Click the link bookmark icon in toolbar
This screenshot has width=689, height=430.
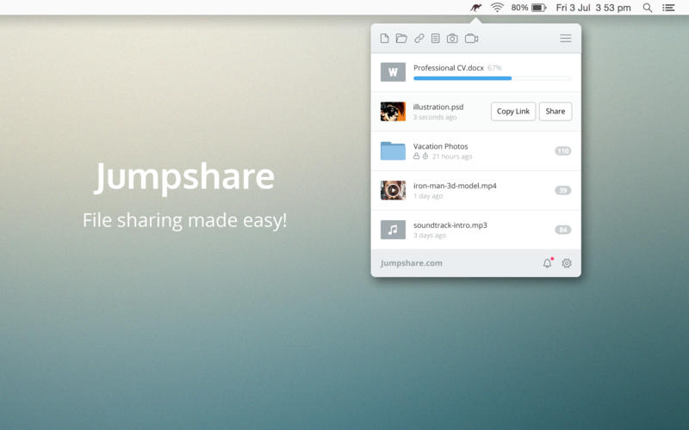[419, 39]
